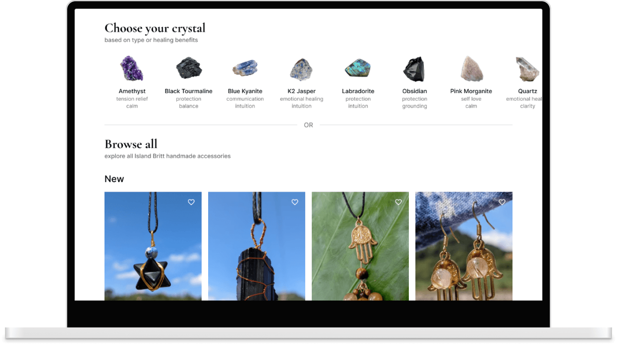The height and width of the screenshot is (344, 617).
Task: Pick the Blue Kyanite crystal image
Action: [x=245, y=68]
